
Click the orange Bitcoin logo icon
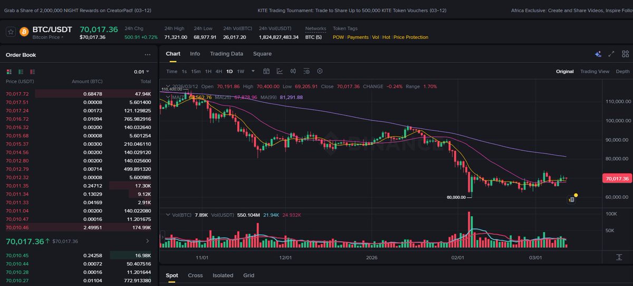pyautogui.click(x=24, y=32)
